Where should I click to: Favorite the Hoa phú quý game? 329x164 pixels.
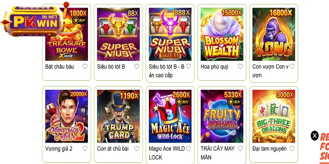[240, 66]
